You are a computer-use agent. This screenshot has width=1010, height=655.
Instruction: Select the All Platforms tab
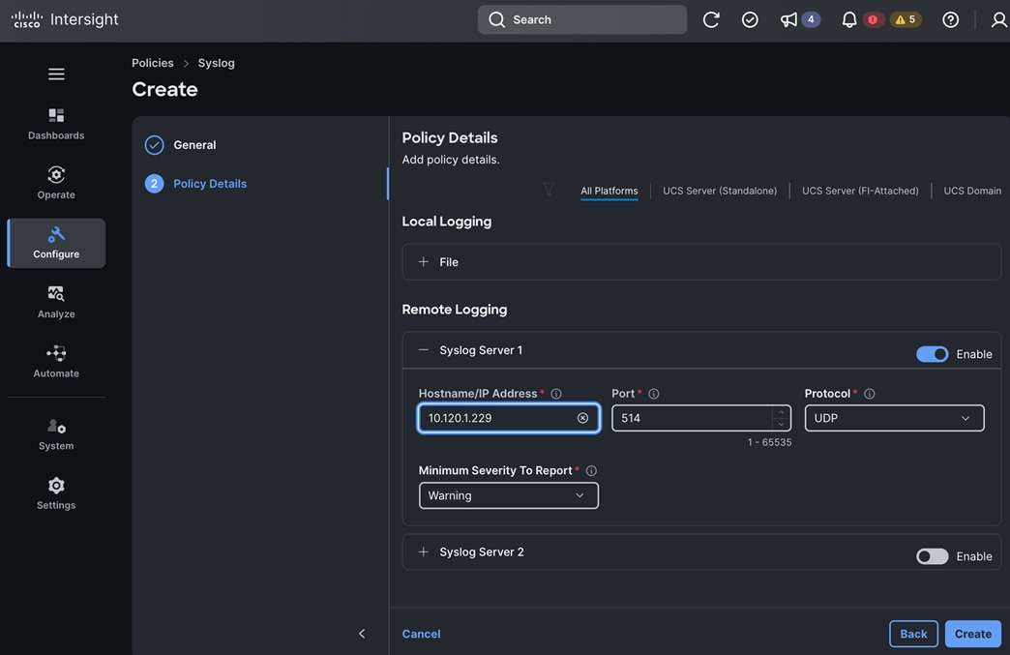[x=609, y=191]
